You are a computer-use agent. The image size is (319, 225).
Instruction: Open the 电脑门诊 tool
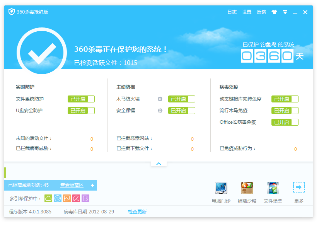[221, 188]
